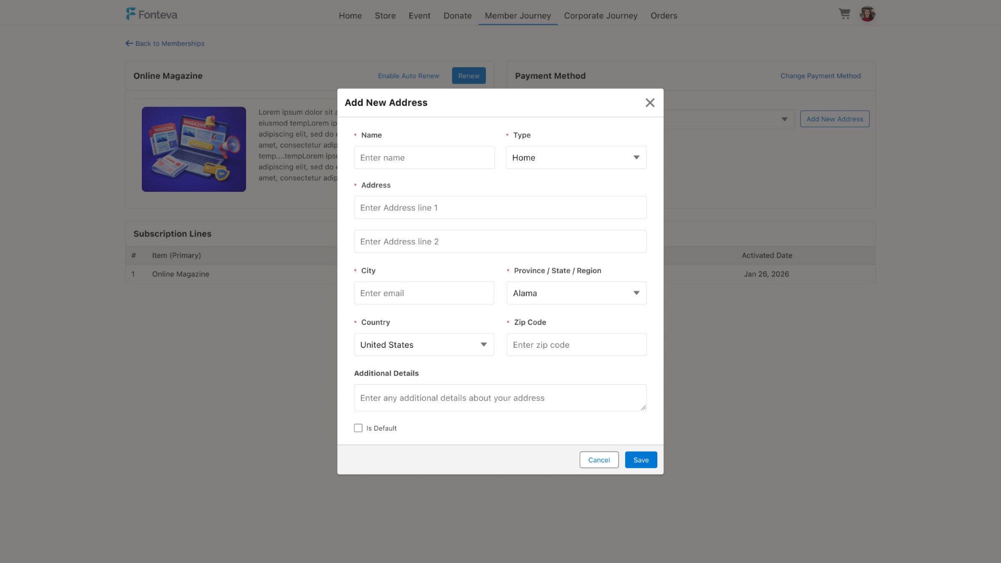Open the Store nav item
This screenshot has width=1001, height=563.
click(385, 16)
